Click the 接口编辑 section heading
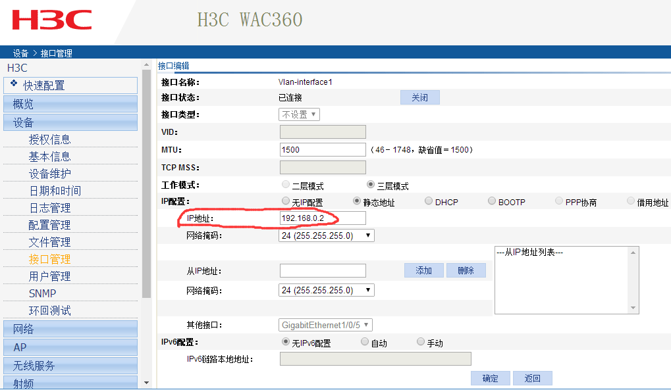The image size is (671, 390). click(x=174, y=66)
